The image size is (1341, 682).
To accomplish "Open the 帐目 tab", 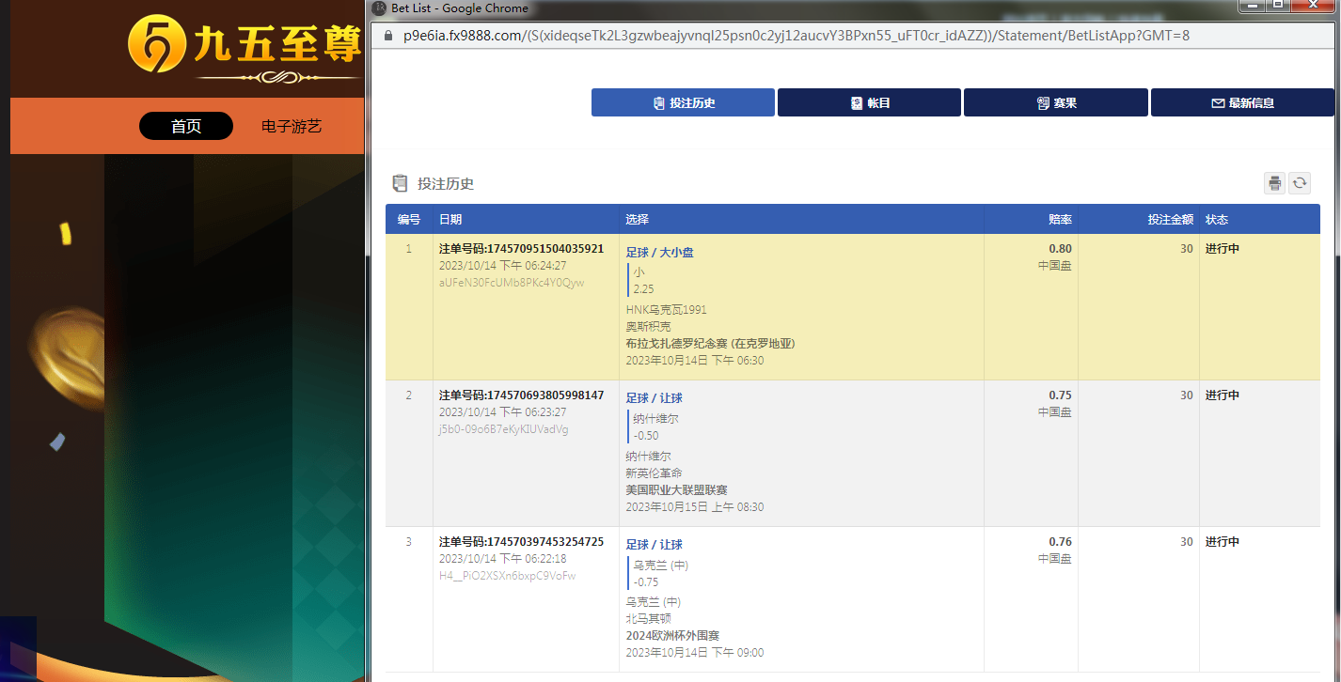I will point(869,102).
